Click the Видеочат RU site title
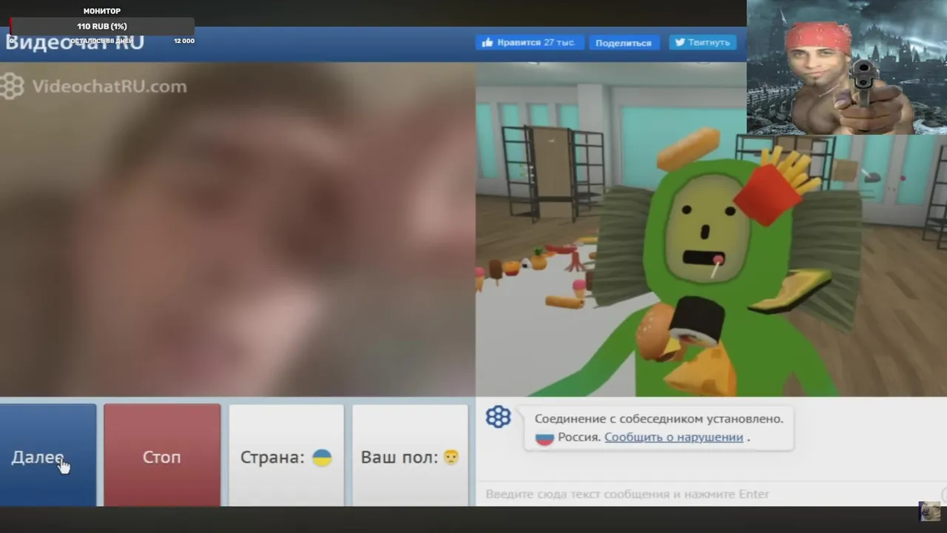The width and height of the screenshot is (947, 533). click(x=74, y=42)
